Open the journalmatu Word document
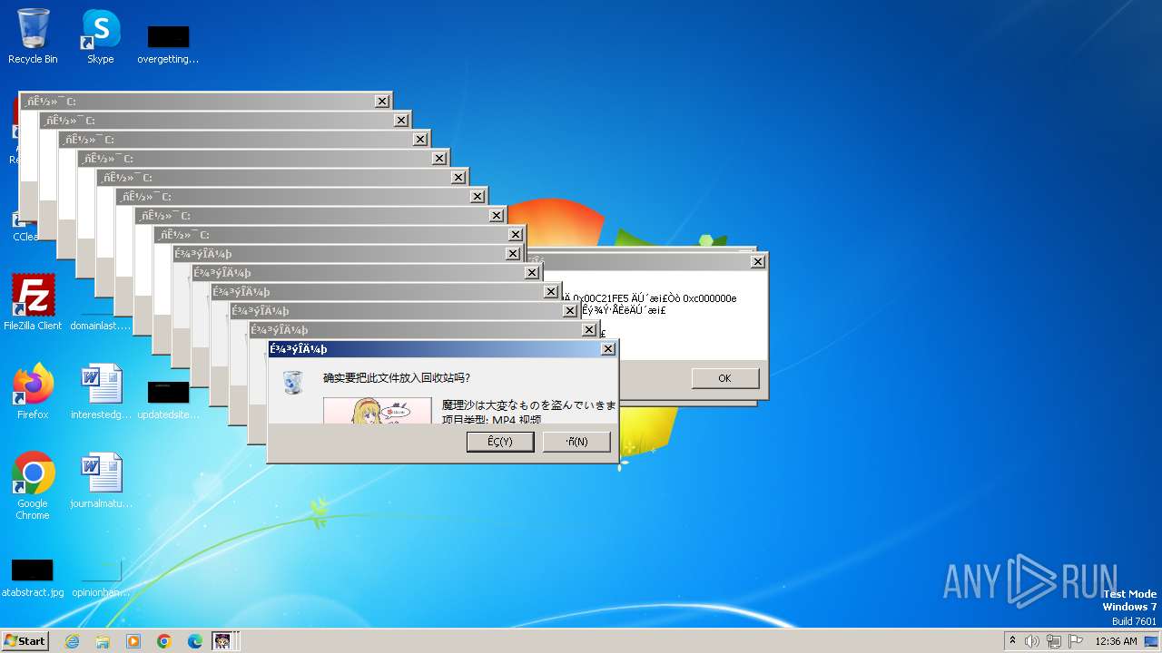The height and width of the screenshot is (653, 1162). click(x=101, y=481)
